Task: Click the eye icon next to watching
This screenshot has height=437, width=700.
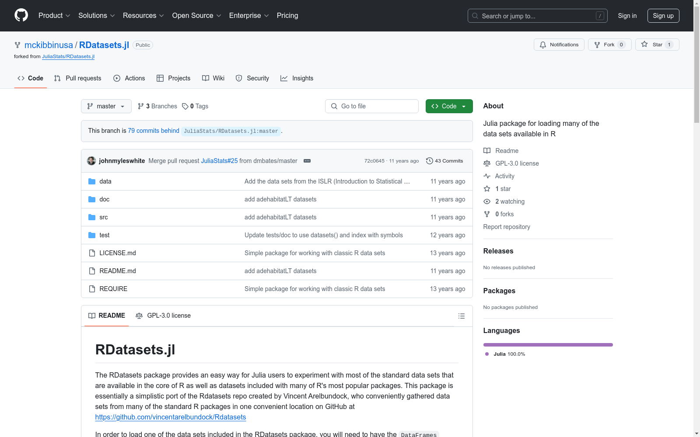Action: point(487,201)
